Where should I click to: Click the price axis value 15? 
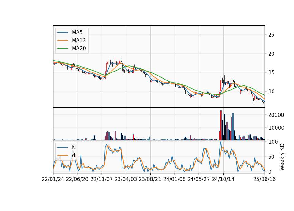click(x=271, y=72)
